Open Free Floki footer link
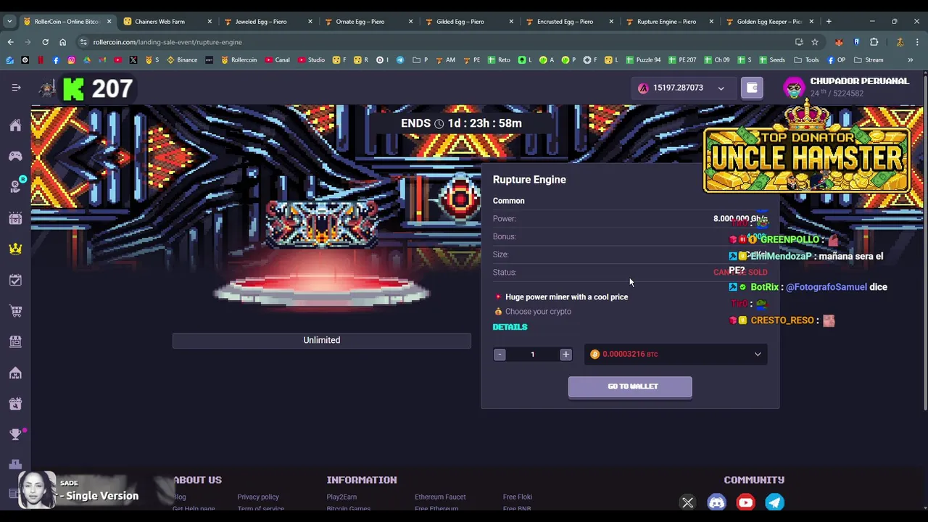Viewport: 928px width, 522px height. click(518, 497)
